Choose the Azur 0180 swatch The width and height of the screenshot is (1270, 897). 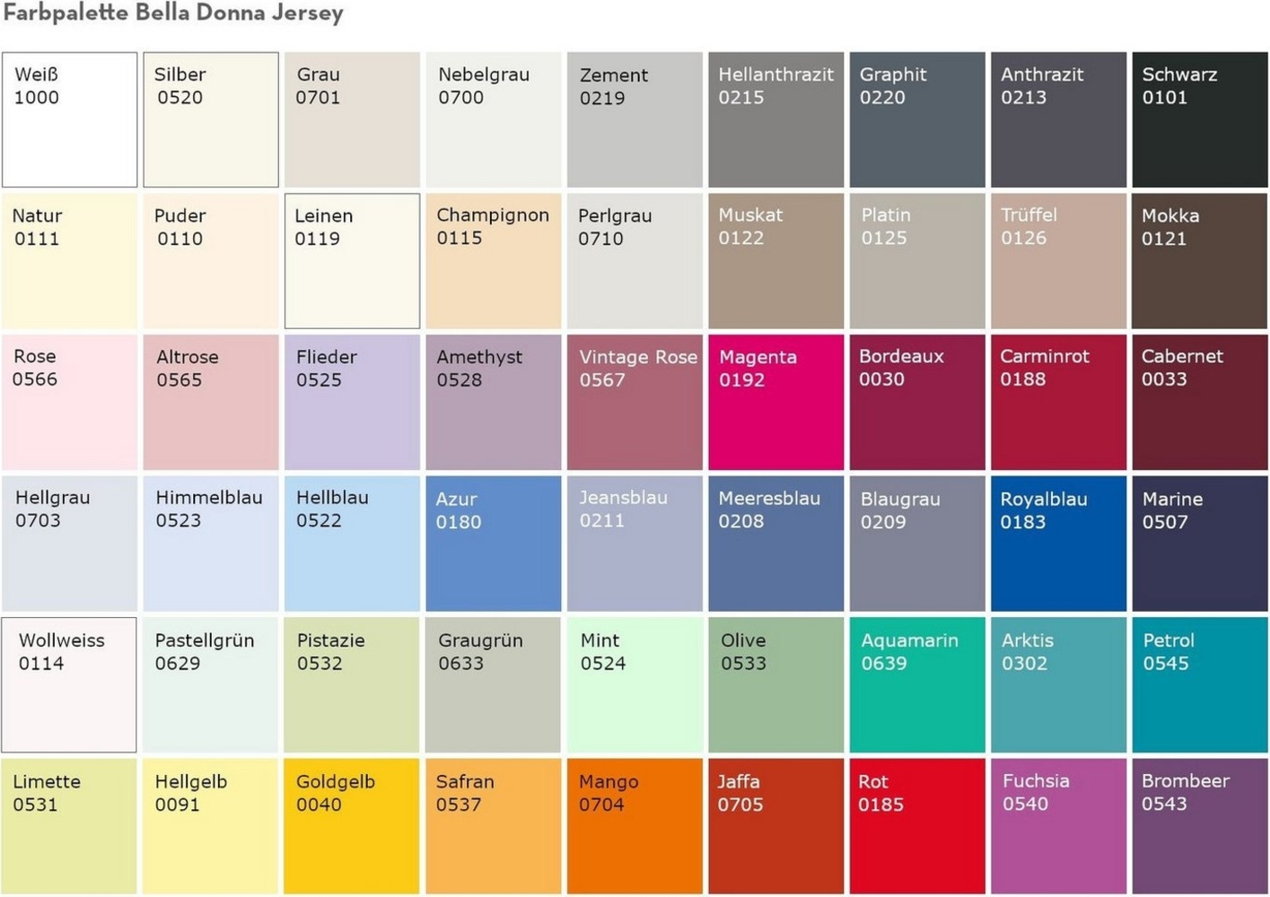click(x=493, y=544)
